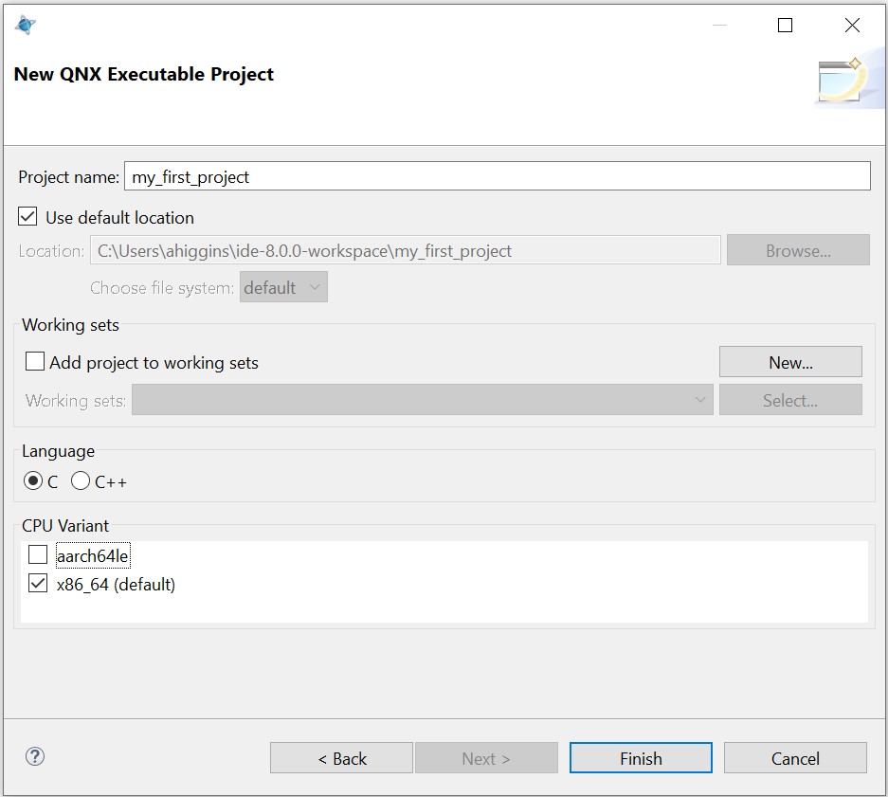Expand the Working sets combo box
The width and height of the screenshot is (888, 797).
[x=700, y=400]
